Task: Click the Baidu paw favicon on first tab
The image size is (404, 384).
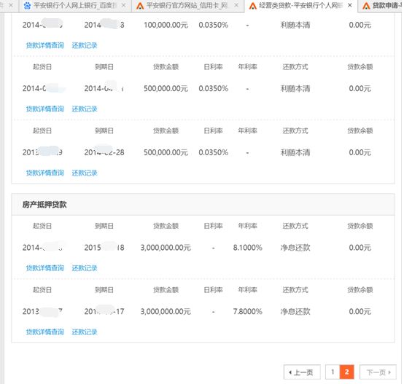Action: (27, 5)
